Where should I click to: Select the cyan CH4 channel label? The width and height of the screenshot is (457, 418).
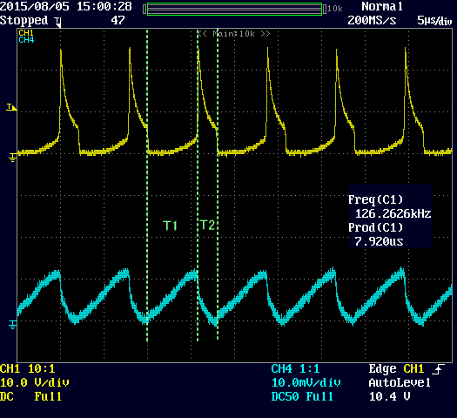26,40
